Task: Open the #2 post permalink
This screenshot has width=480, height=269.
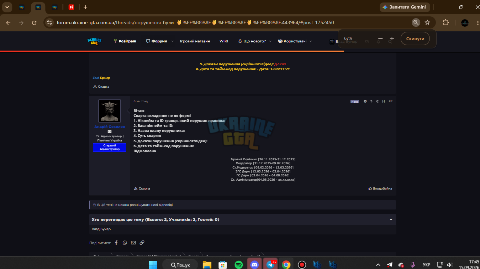Action: pyautogui.click(x=390, y=102)
